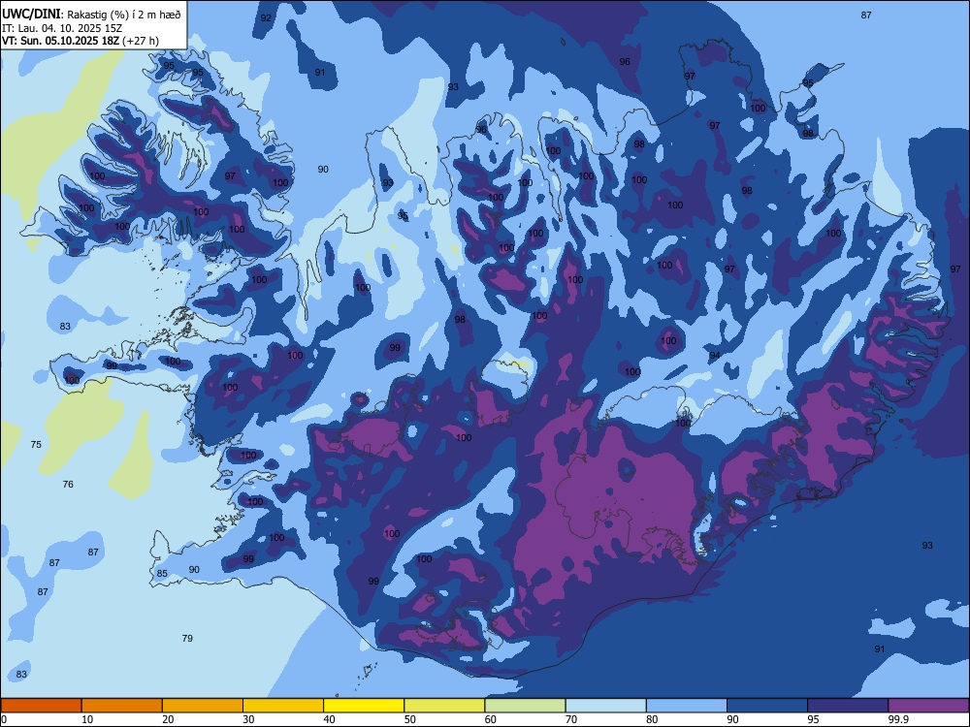Click the 85 humidity value on the map

(x=162, y=573)
